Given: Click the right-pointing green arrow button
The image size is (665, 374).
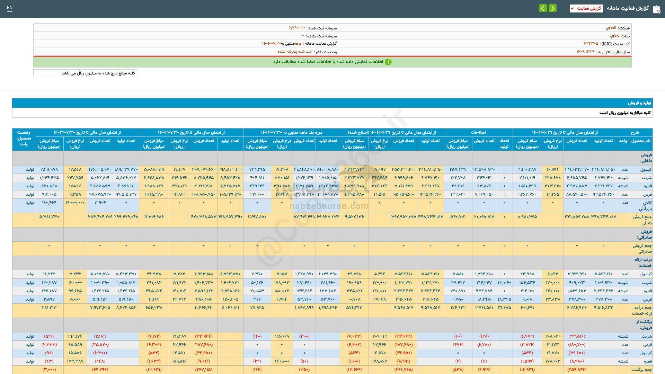Looking at the screenshot, I should click(x=553, y=8).
